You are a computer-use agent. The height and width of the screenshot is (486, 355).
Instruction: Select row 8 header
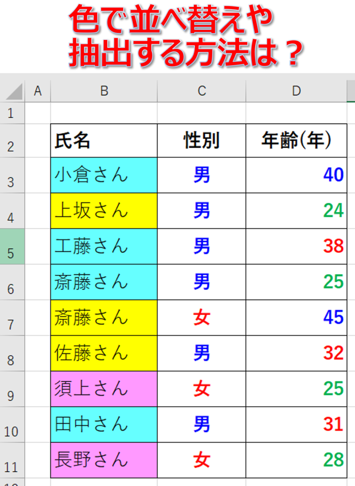pos(12,354)
